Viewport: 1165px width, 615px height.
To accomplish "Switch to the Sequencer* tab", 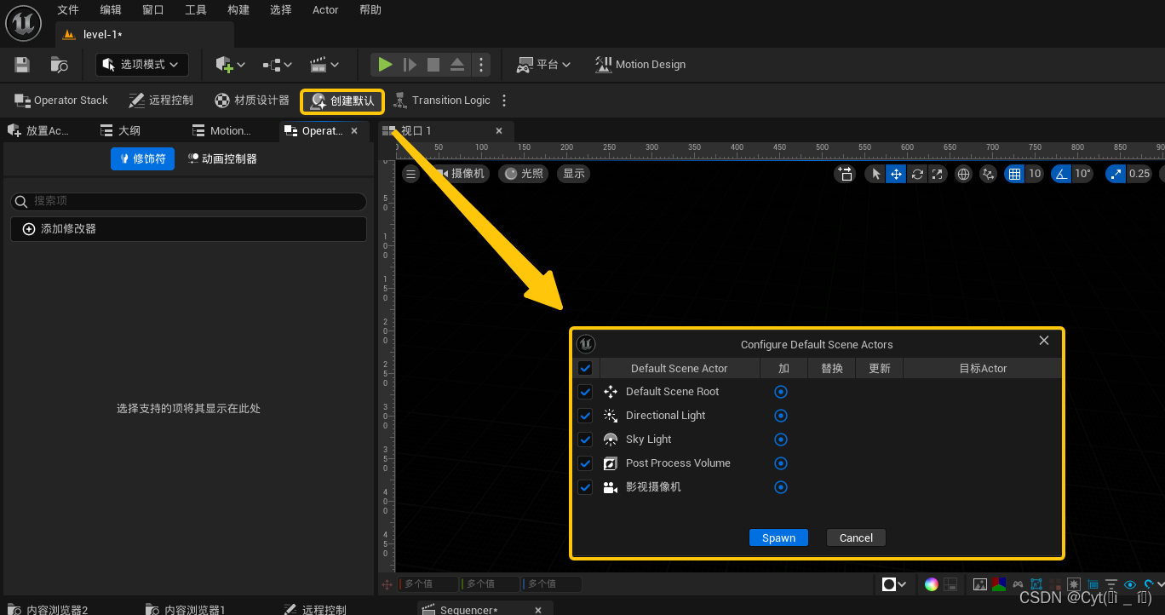I will point(470,609).
